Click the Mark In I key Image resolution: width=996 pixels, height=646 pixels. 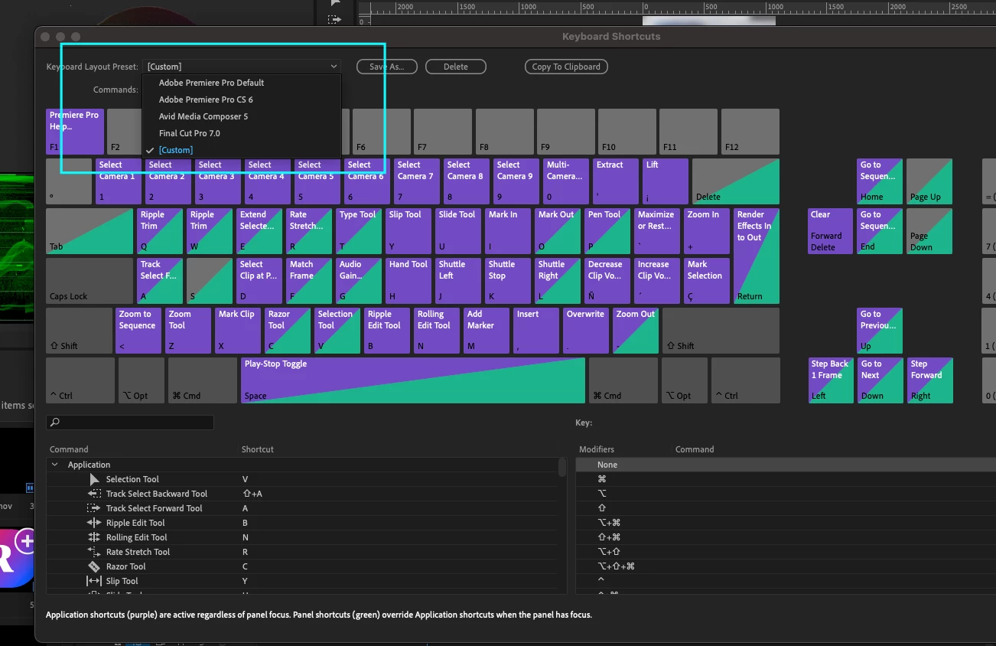tap(508, 231)
